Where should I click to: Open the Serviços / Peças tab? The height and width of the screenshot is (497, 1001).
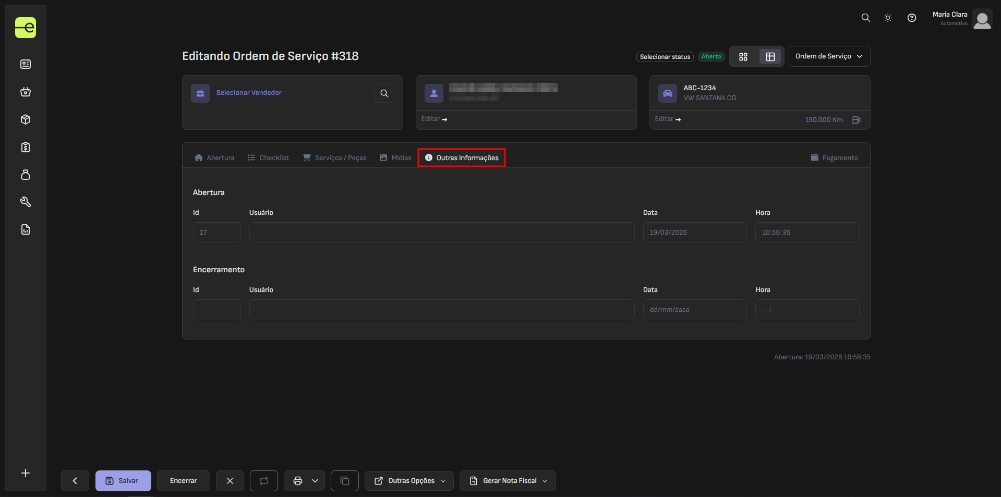point(334,158)
